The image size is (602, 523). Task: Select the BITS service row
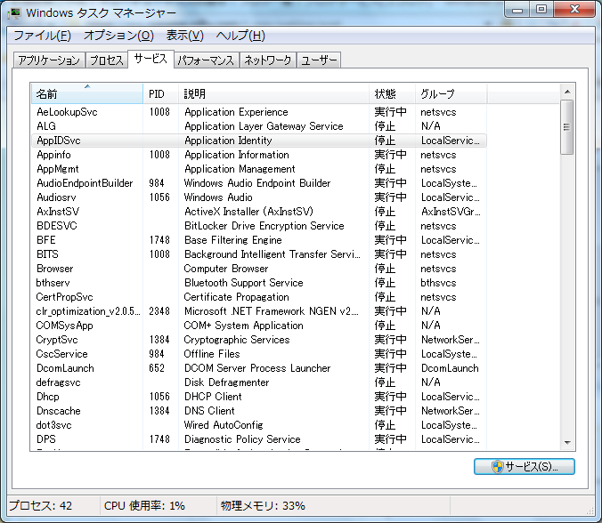coord(259,254)
